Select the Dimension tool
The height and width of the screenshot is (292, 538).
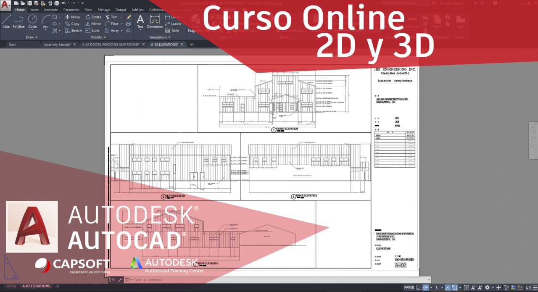(x=155, y=21)
